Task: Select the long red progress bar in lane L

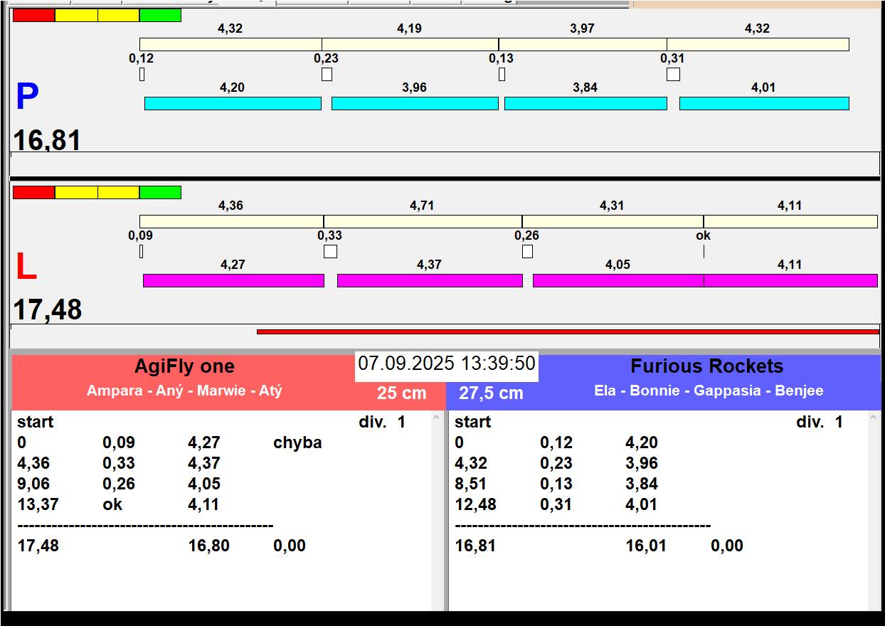Action: click(x=568, y=331)
